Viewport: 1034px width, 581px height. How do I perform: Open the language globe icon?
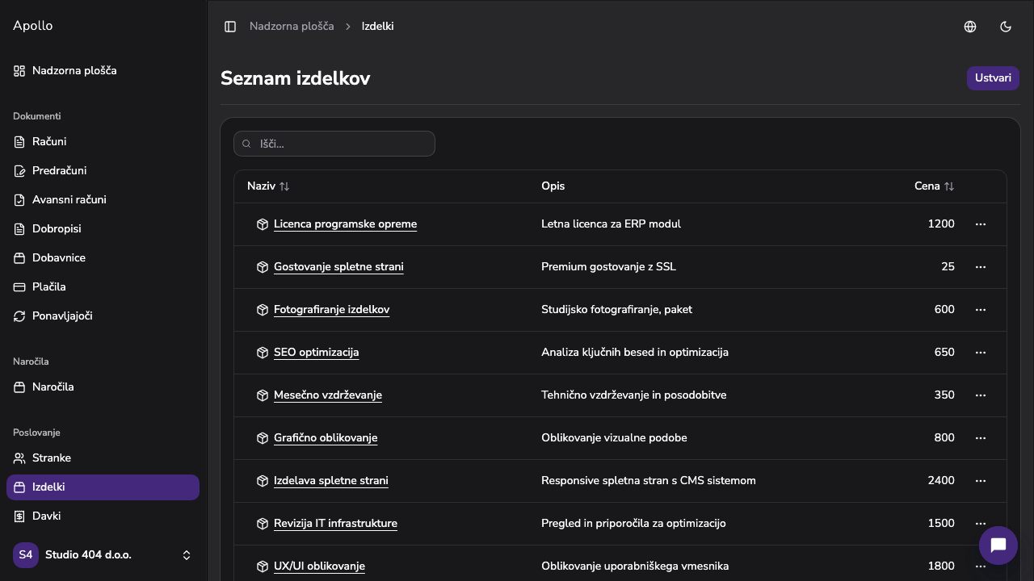click(x=970, y=27)
